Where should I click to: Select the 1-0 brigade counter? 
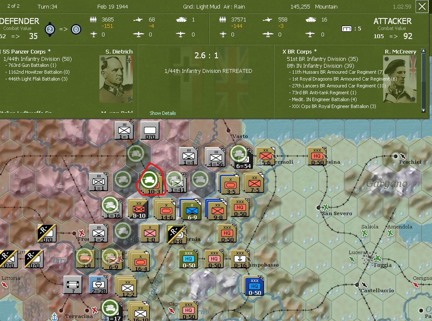150,234
